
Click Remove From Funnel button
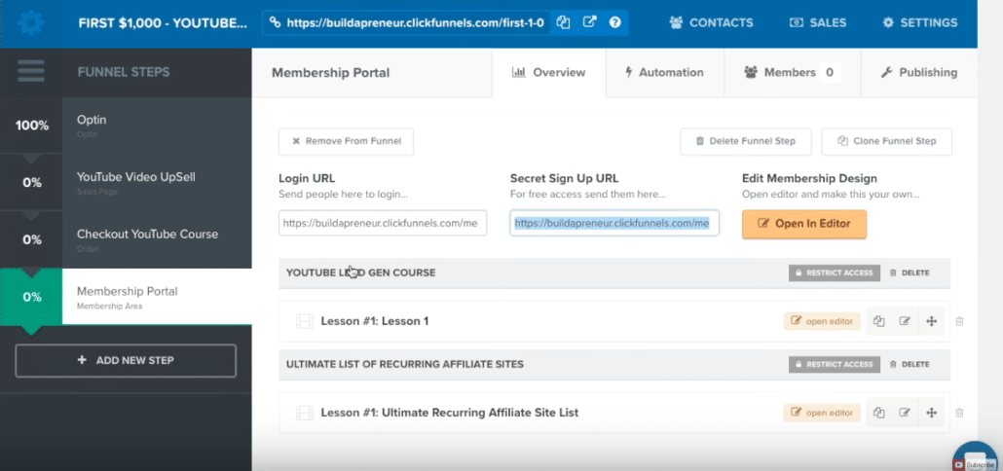point(346,141)
